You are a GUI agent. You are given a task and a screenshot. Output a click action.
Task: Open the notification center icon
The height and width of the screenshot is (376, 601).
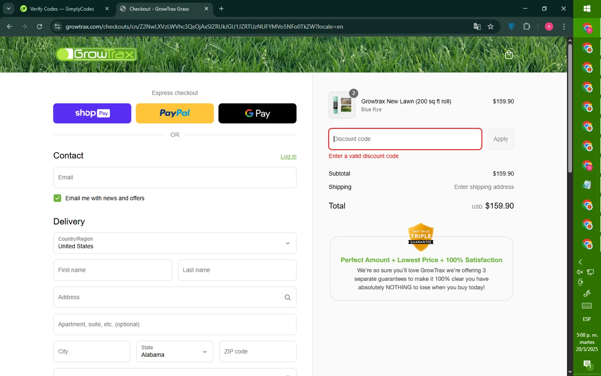[x=587, y=364]
